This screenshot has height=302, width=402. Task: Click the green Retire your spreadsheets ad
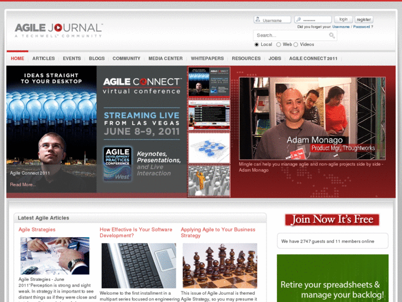click(x=332, y=278)
